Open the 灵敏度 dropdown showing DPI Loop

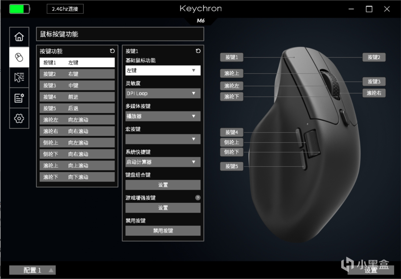coord(163,93)
